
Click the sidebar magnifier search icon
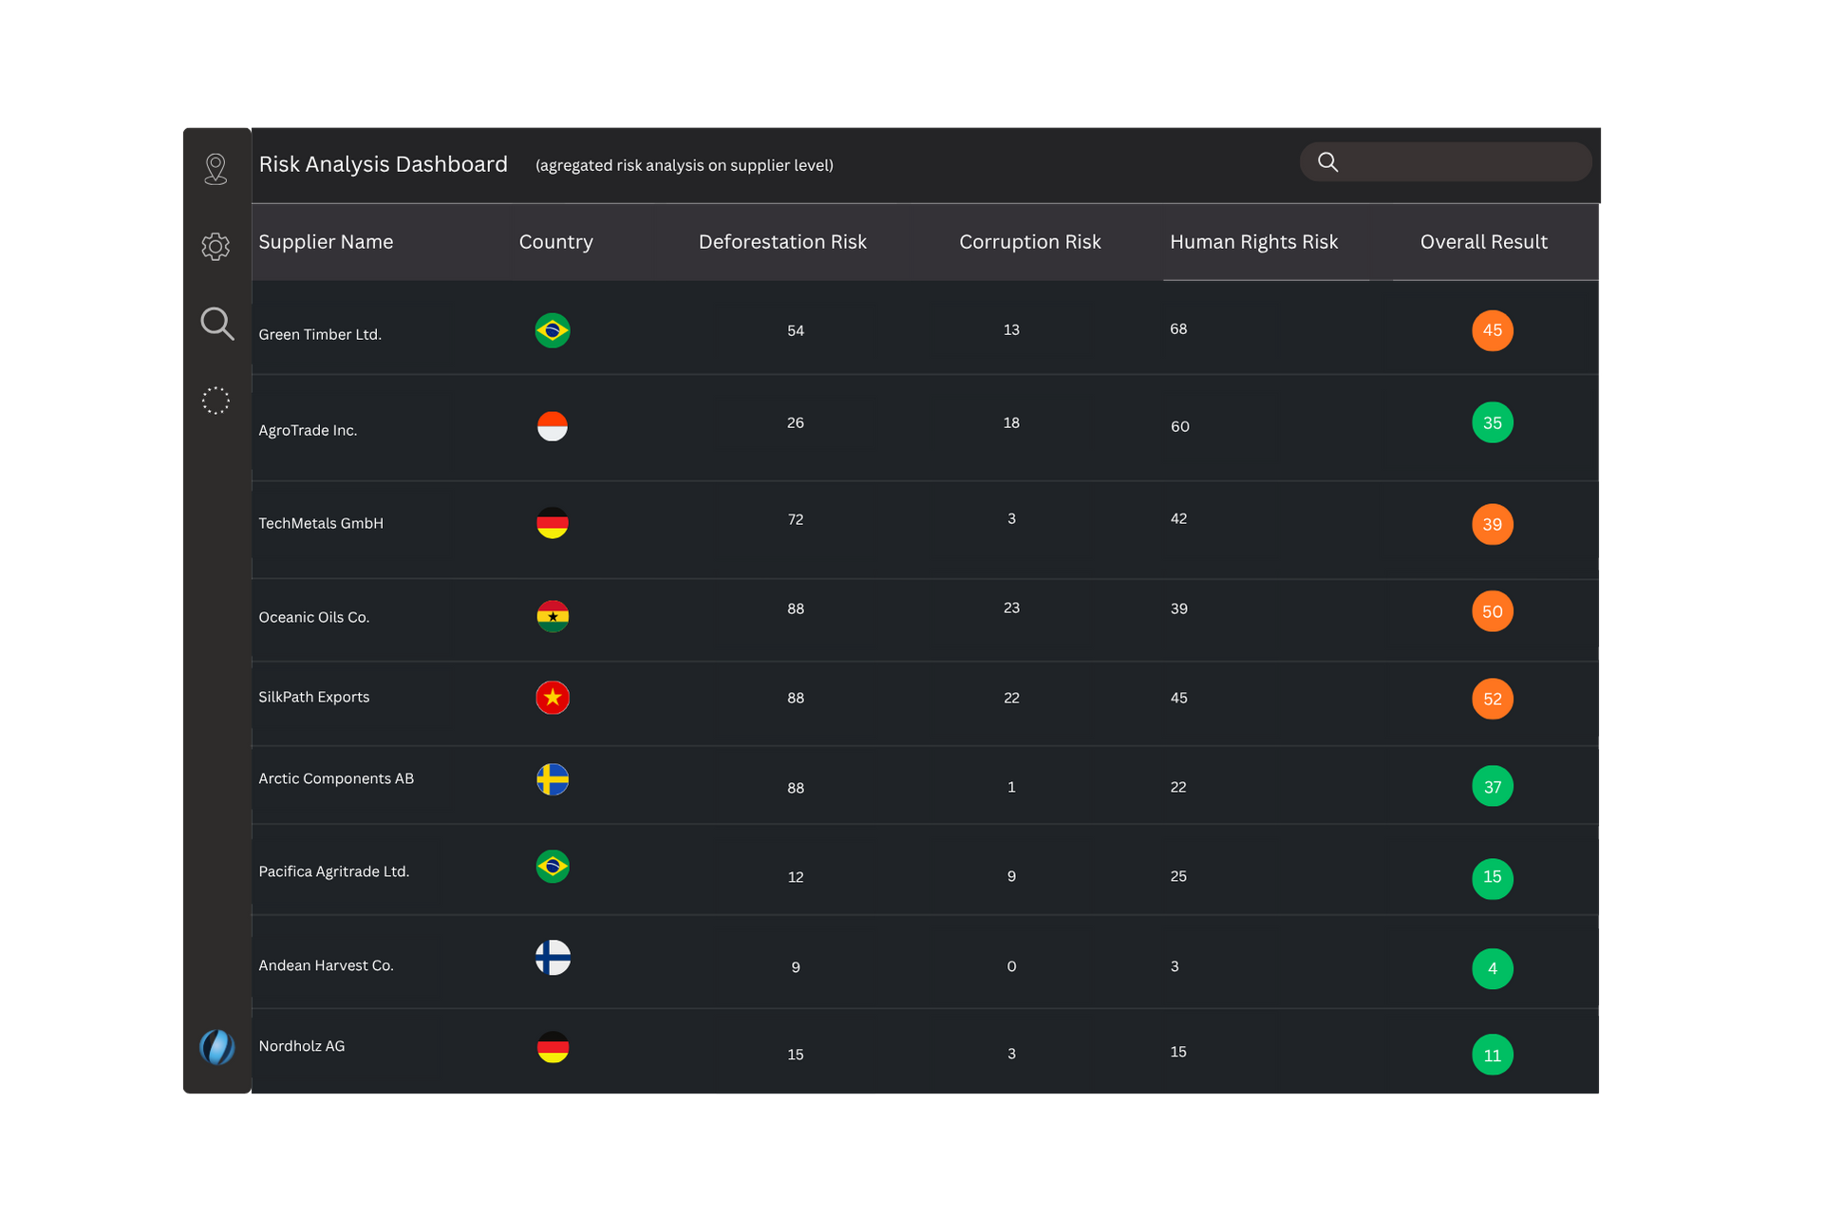coord(216,324)
